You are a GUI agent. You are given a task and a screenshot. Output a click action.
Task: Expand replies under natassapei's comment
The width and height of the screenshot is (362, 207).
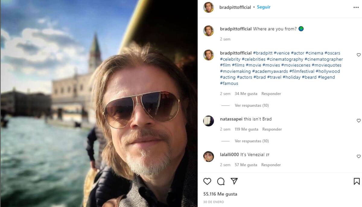tap(252, 141)
